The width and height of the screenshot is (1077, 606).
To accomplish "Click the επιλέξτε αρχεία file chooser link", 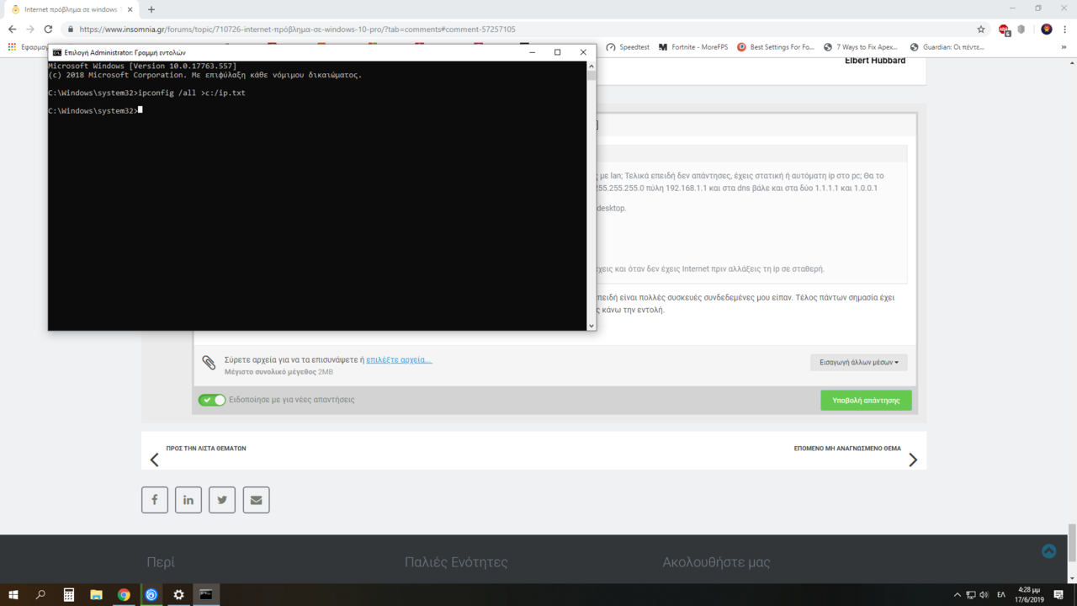I will [399, 359].
